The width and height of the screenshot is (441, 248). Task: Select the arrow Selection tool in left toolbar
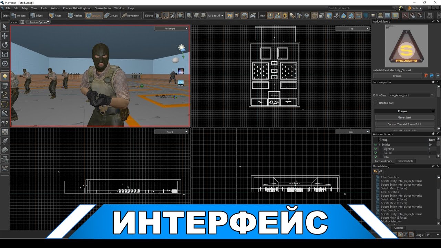(x=5, y=27)
